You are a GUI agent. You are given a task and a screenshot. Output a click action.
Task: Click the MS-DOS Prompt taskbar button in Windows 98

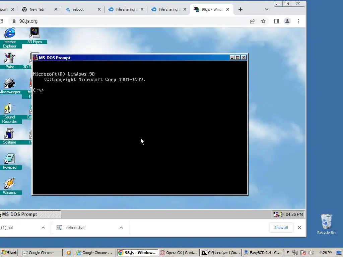[30, 215]
